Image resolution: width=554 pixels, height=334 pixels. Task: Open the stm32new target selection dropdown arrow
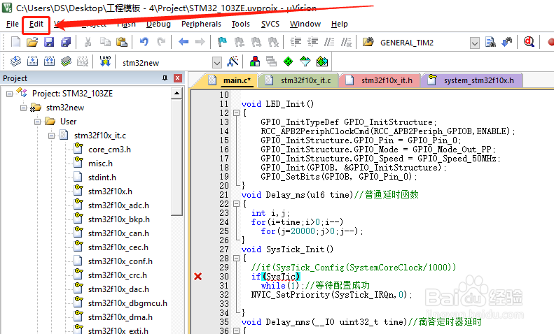point(217,63)
